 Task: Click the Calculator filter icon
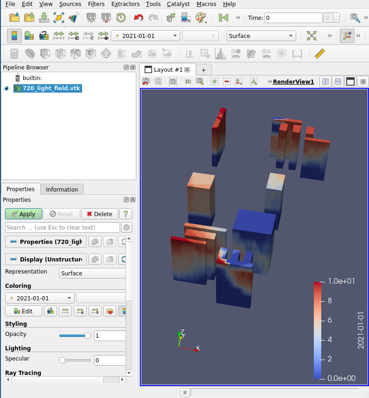click(x=14, y=54)
